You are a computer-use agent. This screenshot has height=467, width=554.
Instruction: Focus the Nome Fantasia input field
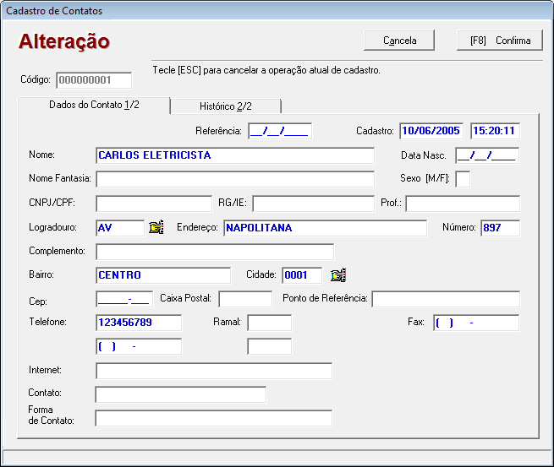point(234,179)
